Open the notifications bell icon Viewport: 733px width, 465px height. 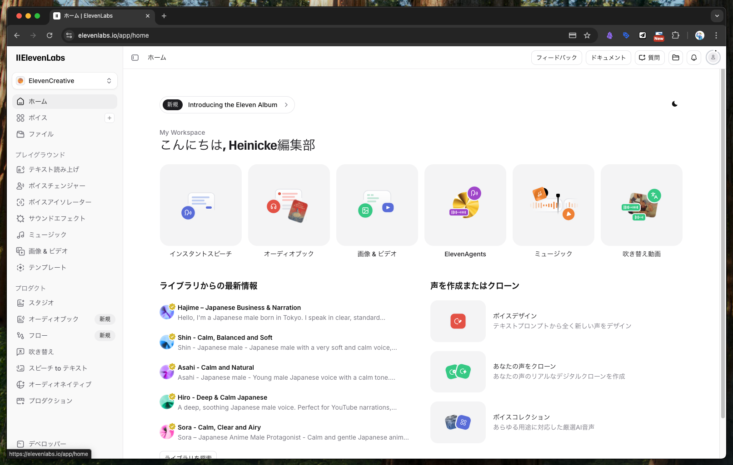click(x=694, y=58)
